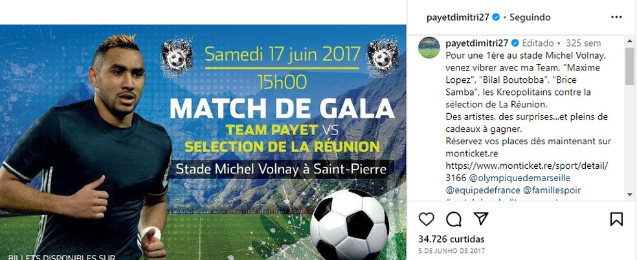
Task: Save the post with the bookmark icon
Action: (616, 219)
